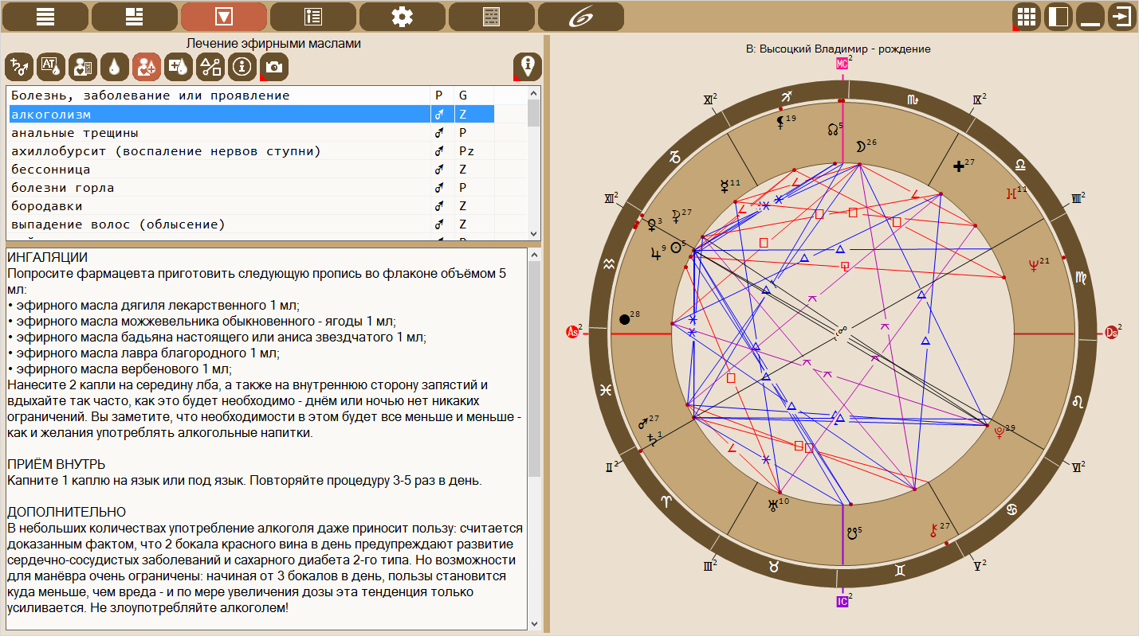
Task: Click the first-aid kit with droplet icon
Action: coord(179,68)
